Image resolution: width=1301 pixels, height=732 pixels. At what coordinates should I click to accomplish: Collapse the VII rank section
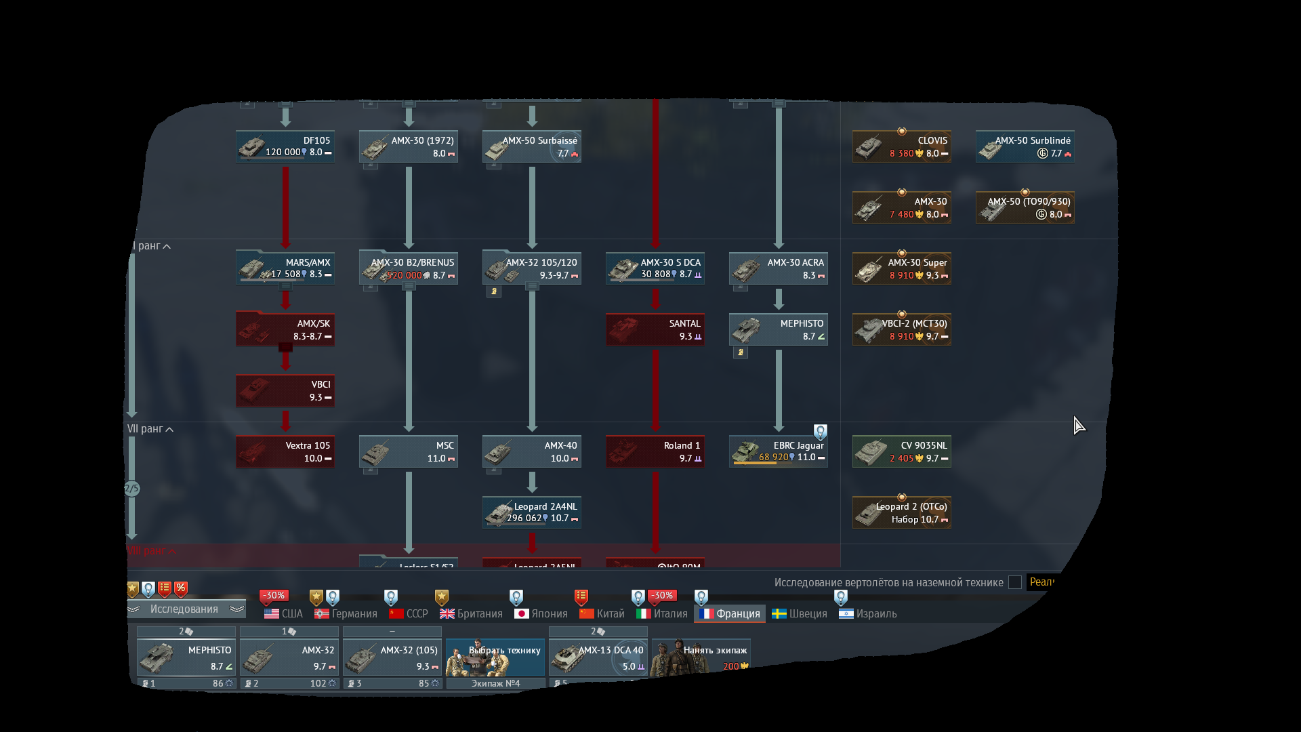tap(169, 429)
